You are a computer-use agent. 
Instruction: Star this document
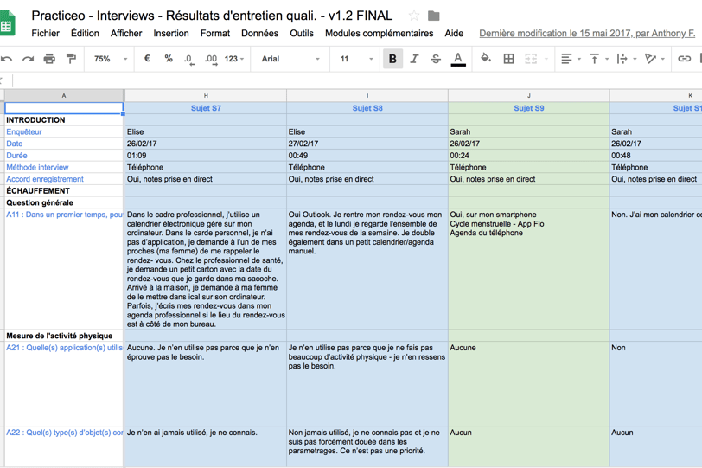tap(414, 16)
